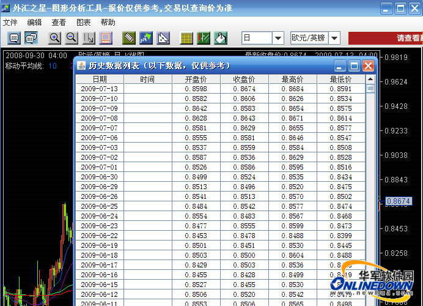Select the 2009-06-23 date cell
The height and width of the screenshot is (306, 423).
(100, 226)
